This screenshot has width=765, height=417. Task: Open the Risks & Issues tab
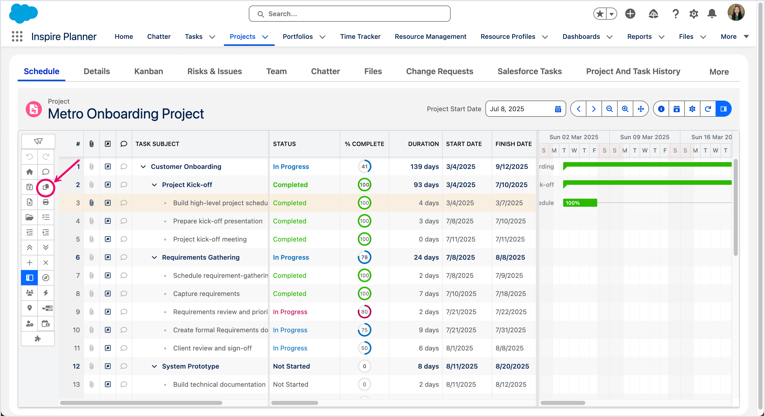[214, 71]
